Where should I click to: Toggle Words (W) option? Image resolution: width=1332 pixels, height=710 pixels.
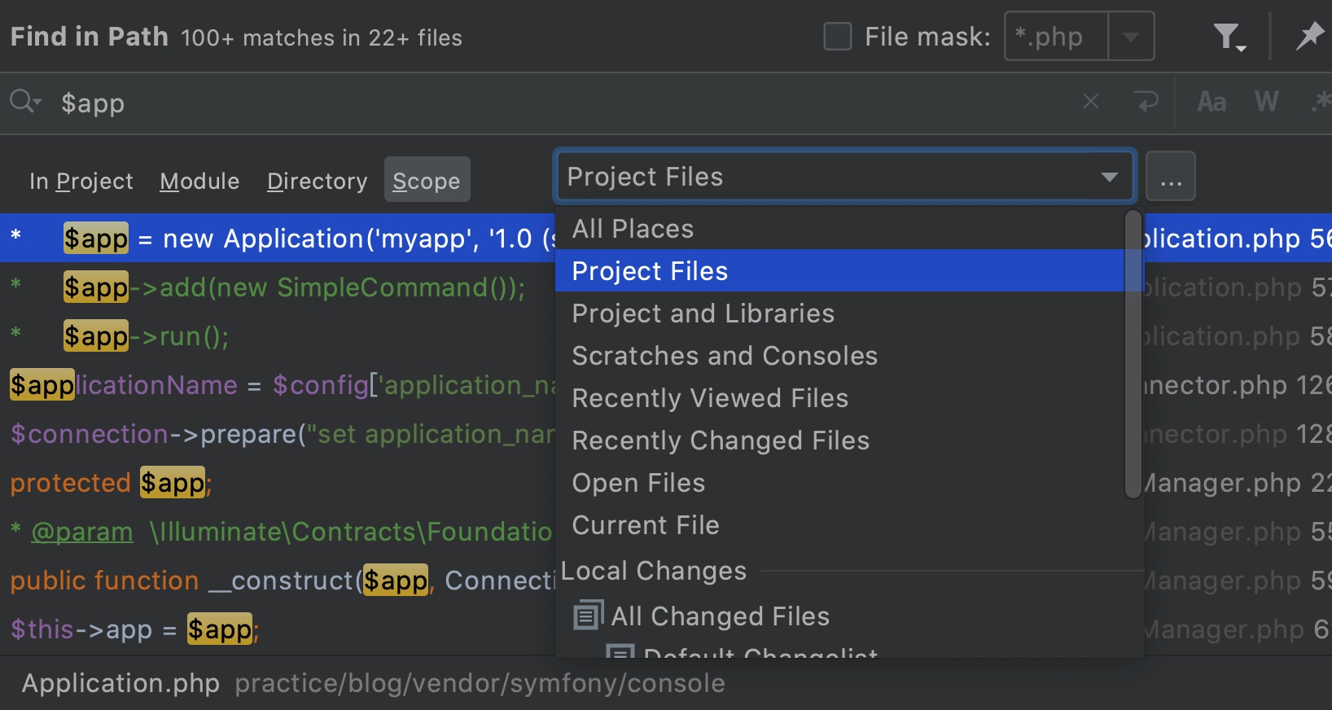tap(1267, 102)
